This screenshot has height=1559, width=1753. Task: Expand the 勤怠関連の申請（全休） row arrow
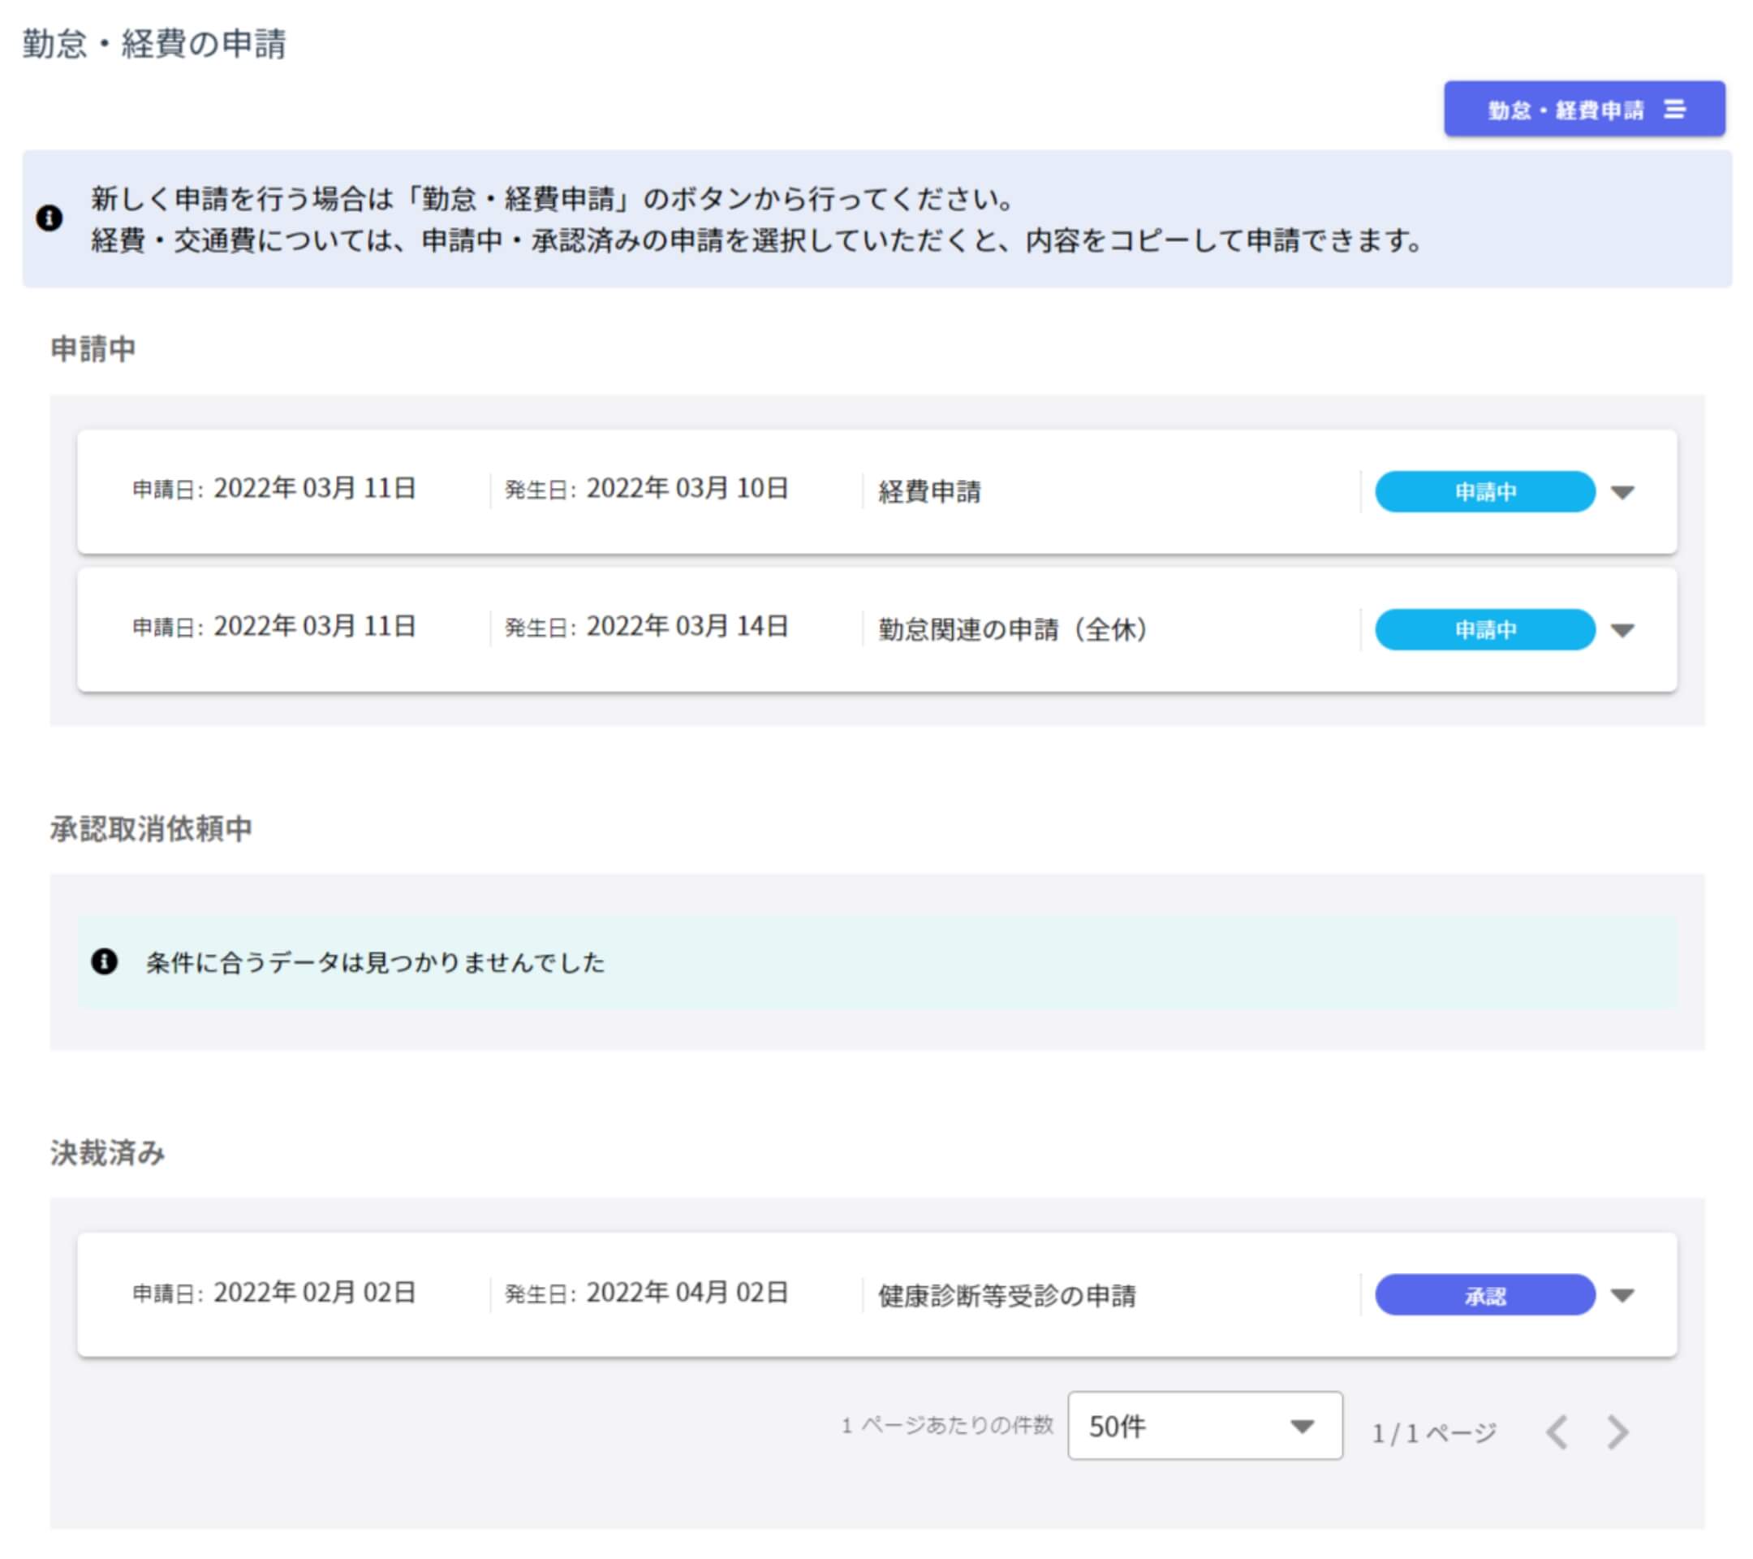pyautogui.click(x=1622, y=630)
